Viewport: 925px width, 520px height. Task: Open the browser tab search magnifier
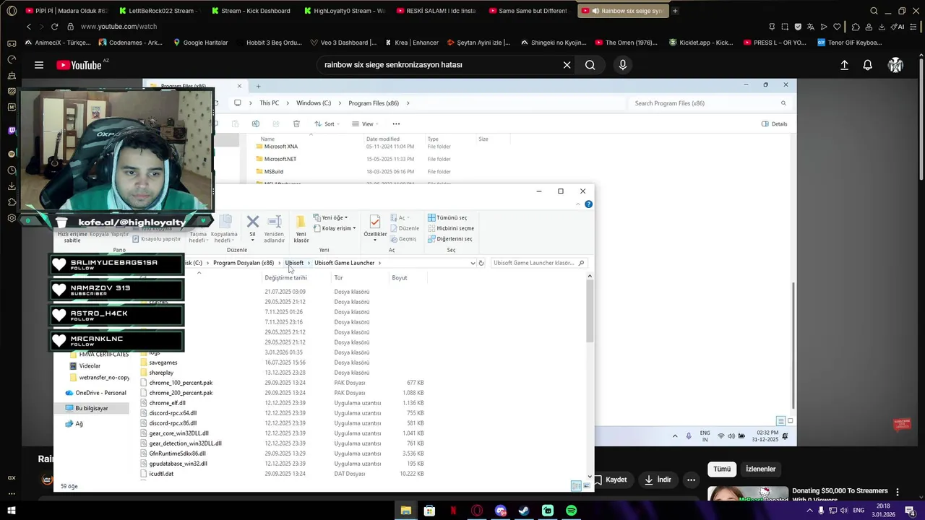click(874, 11)
